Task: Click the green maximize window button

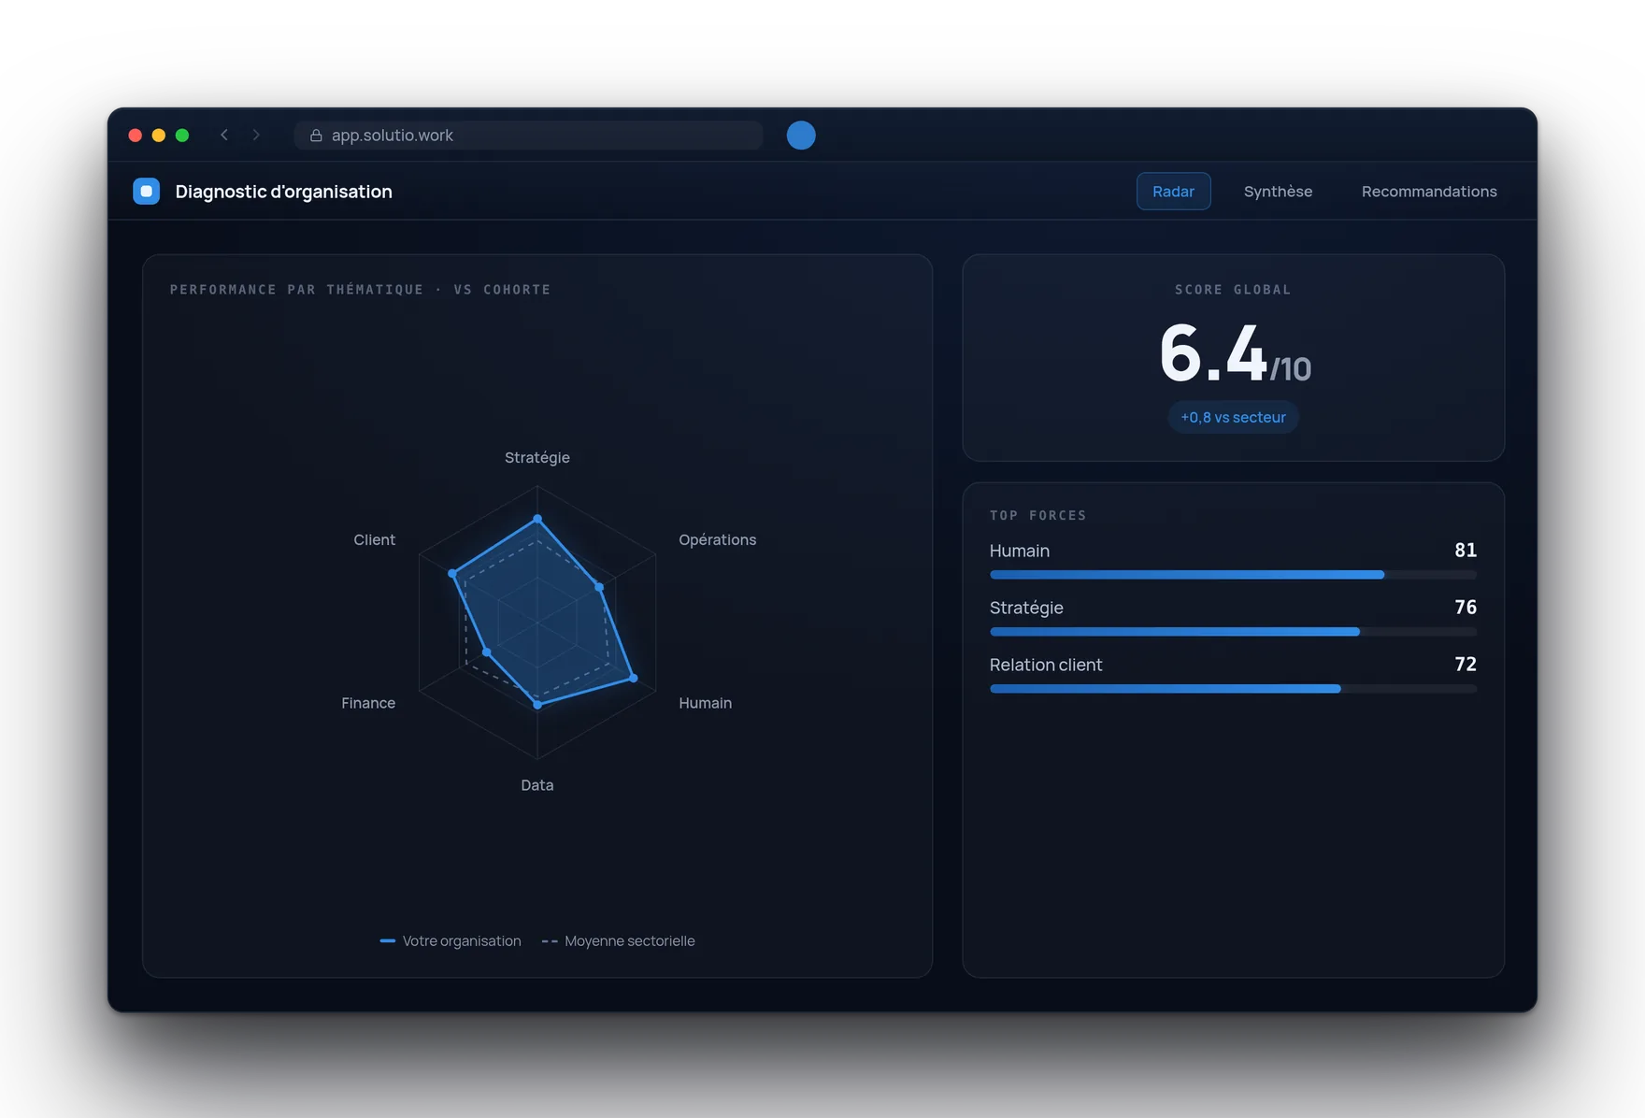Action: [182, 136]
